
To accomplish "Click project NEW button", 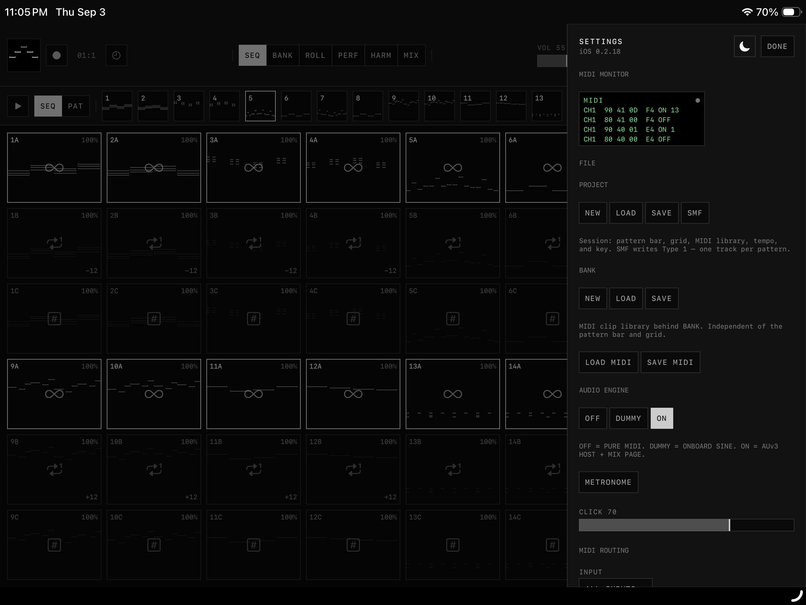I will [x=593, y=213].
